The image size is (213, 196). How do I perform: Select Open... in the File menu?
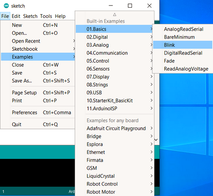point(38,33)
